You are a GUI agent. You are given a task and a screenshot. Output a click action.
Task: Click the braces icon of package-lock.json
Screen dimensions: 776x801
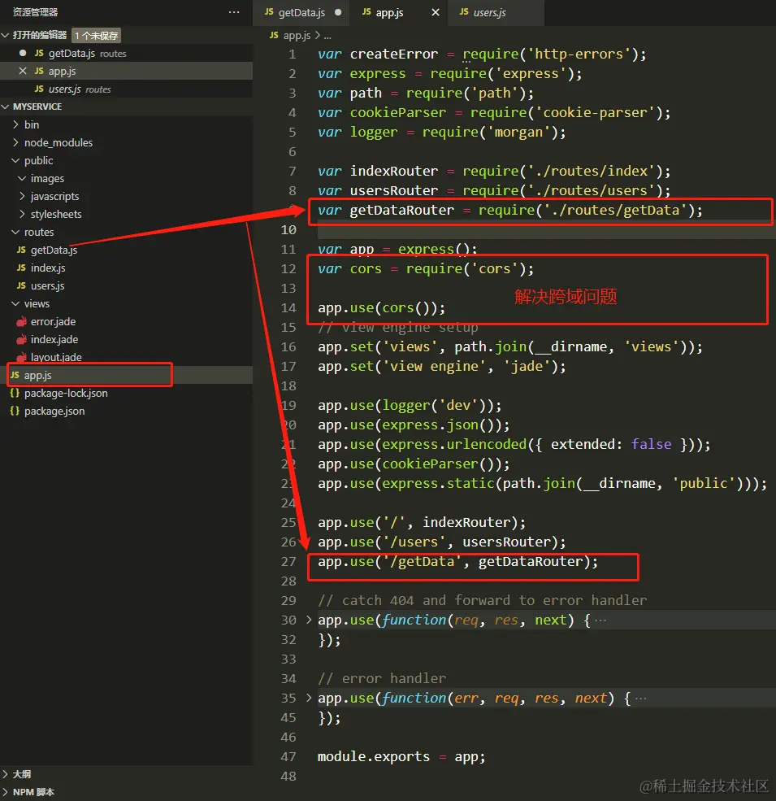click(15, 393)
